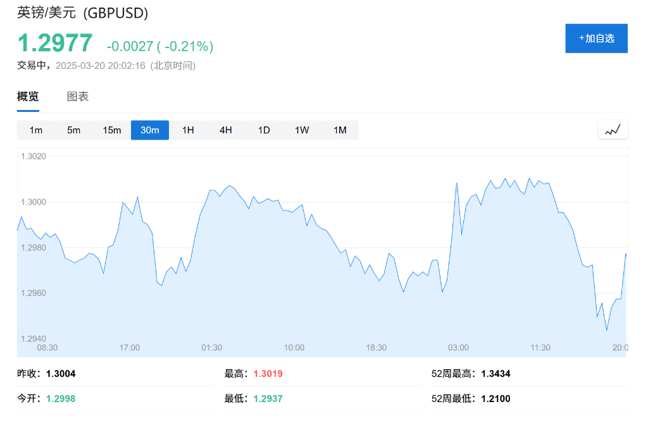
Task: Select the 1m timeframe
Action: tap(36, 130)
